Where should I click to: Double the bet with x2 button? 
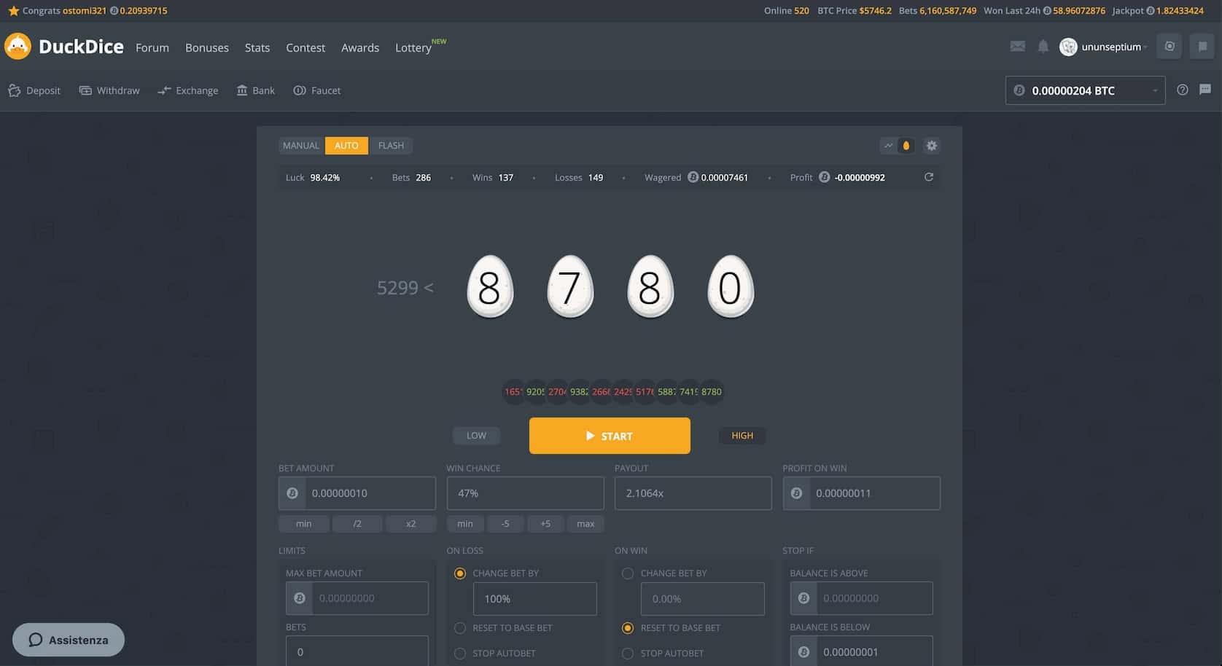pyautogui.click(x=410, y=524)
